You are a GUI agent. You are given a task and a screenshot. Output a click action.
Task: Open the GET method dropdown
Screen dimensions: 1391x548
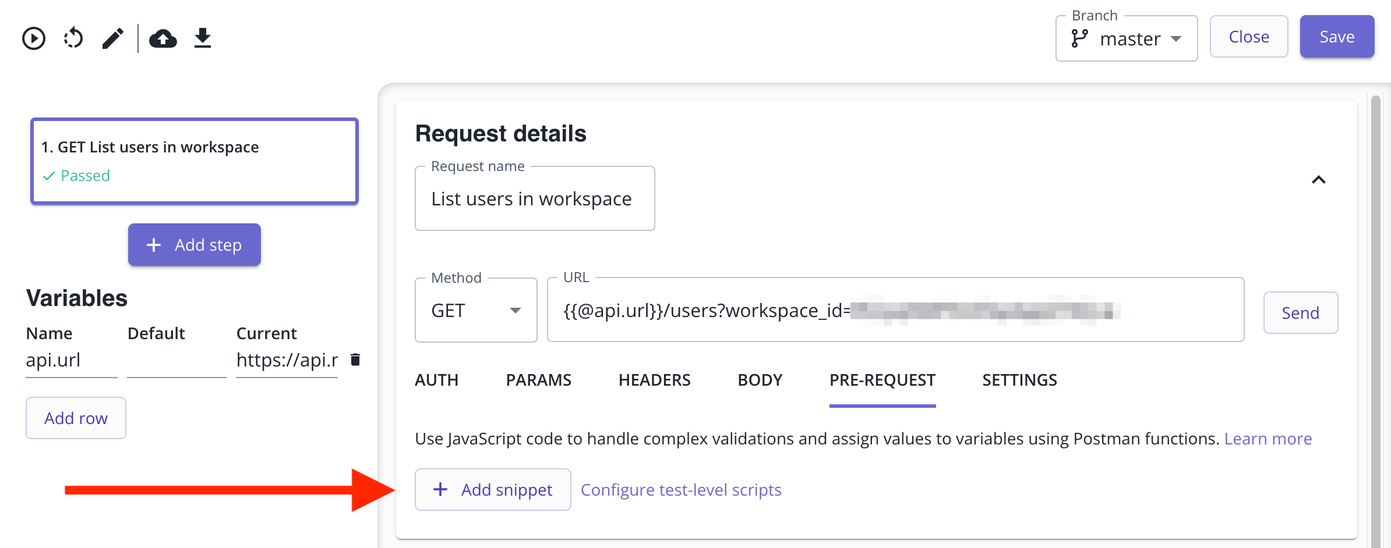click(476, 311)
